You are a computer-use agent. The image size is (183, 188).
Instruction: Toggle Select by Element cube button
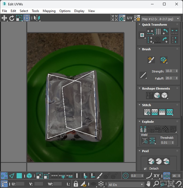point(29,176)
